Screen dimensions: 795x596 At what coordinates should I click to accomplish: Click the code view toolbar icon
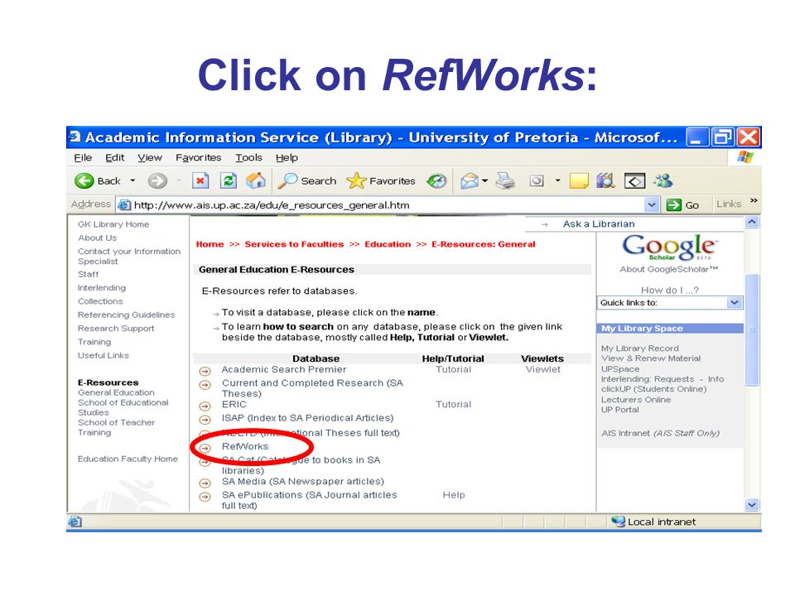coord(635,181)
